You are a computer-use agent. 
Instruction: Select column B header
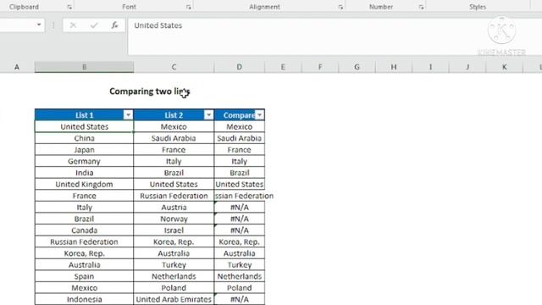(x=84, y=67)
